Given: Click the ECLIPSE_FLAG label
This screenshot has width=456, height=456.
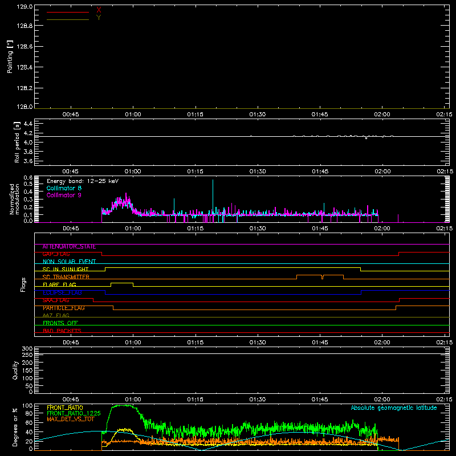Looking at the screenshot, I should point(62,292).
